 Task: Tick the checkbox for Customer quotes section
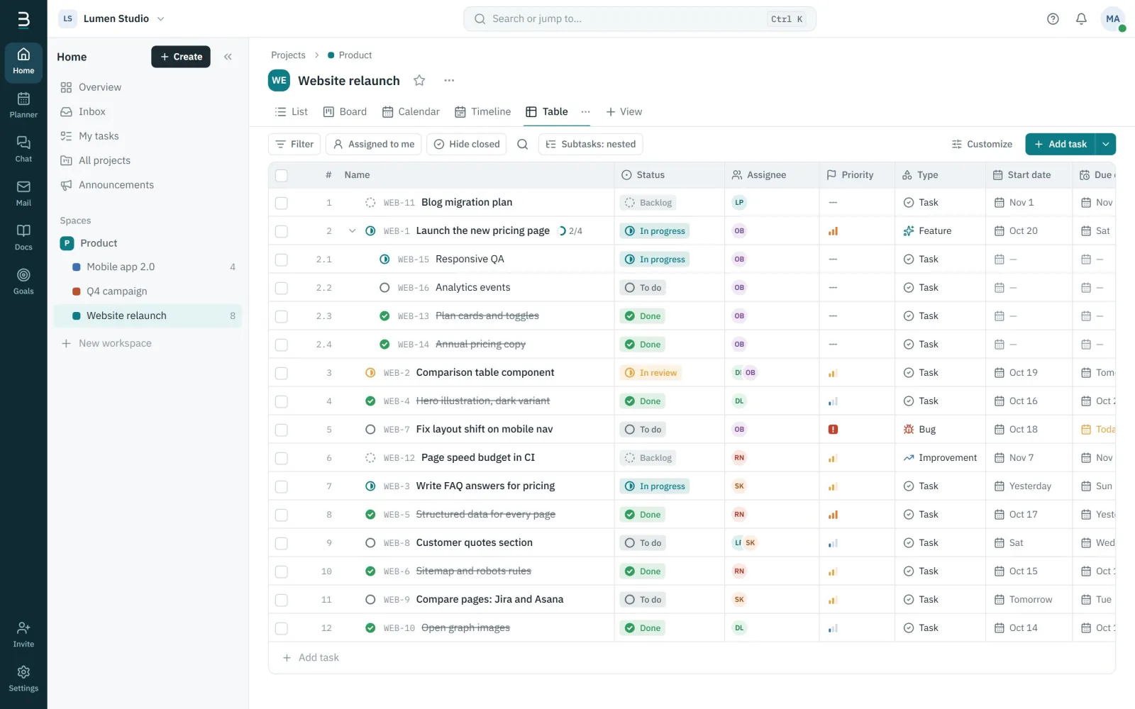coord(282,543)
